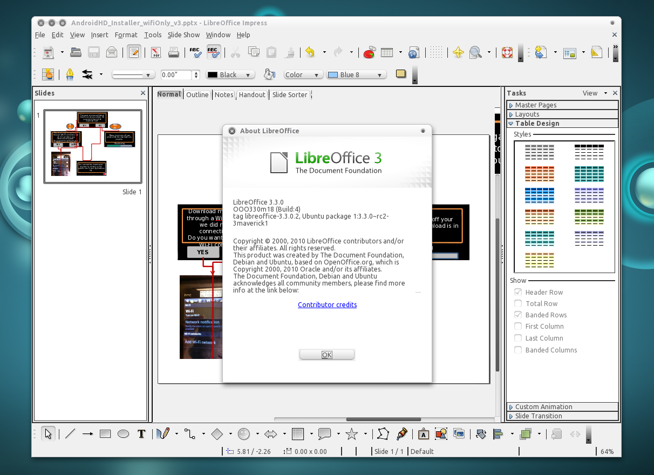The image size is (654, 475).
Task: Uncheck the Header Row option
Action: (x=517, y=292)
